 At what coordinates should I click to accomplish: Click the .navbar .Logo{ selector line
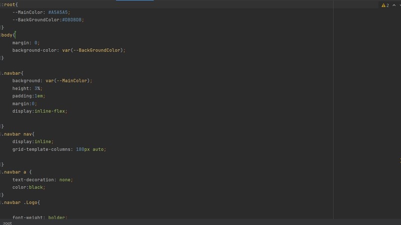click(x=21, y=203)
